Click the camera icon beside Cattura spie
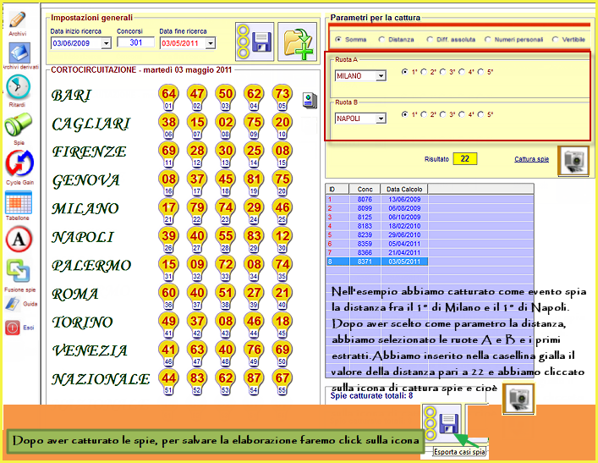This screenshot has width=598, height=463. [573, 161]
